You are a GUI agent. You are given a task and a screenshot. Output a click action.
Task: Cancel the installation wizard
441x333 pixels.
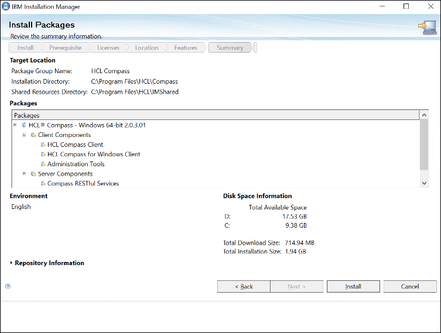tap(410, 286)
